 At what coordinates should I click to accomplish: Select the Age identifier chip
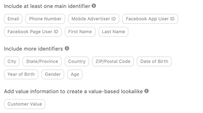75,74
